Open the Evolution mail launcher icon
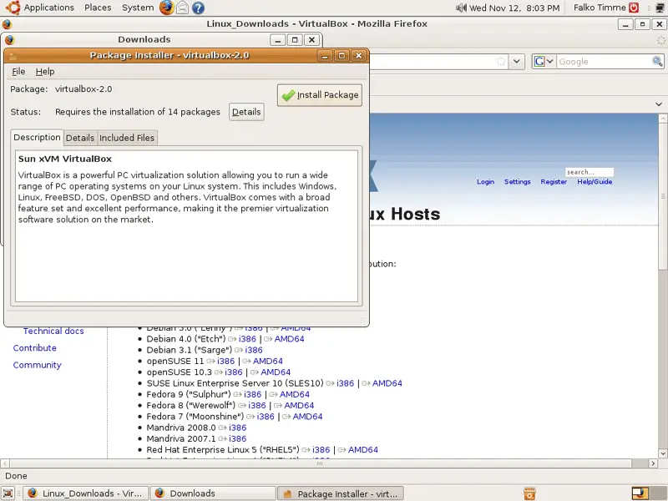 182,8
